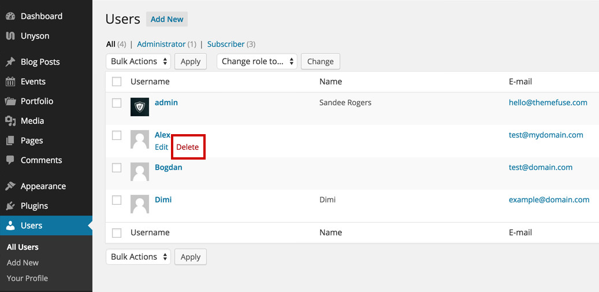Tick the select-all checkbox in header row
The image size is (599, 292).
tap(117, 82)
